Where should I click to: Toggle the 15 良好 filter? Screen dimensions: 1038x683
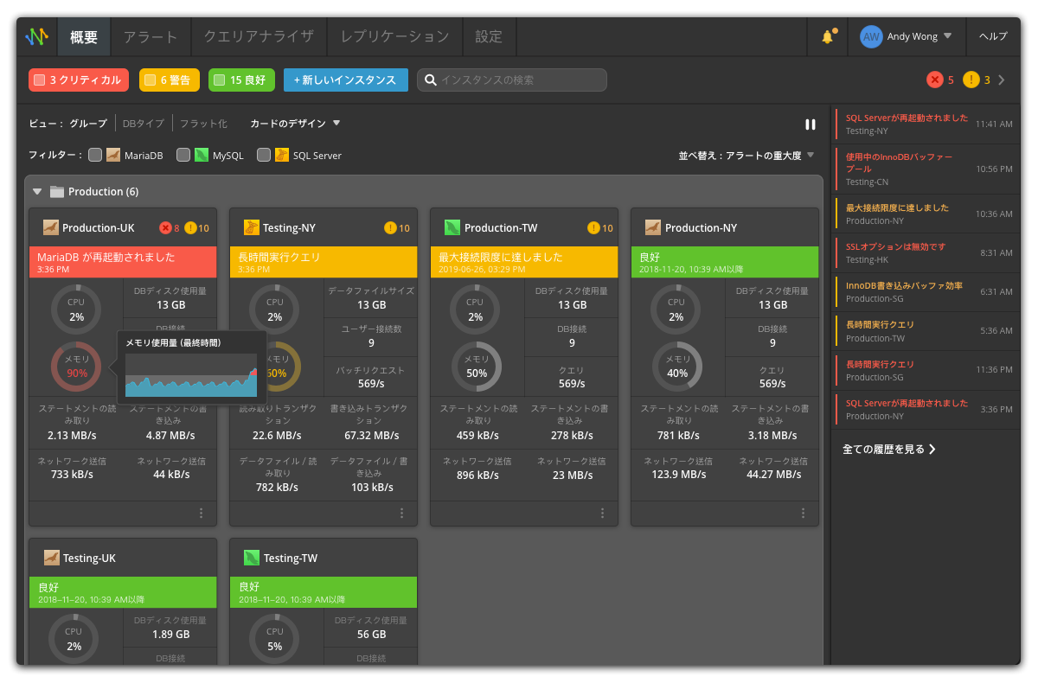(x=241, y=80)
